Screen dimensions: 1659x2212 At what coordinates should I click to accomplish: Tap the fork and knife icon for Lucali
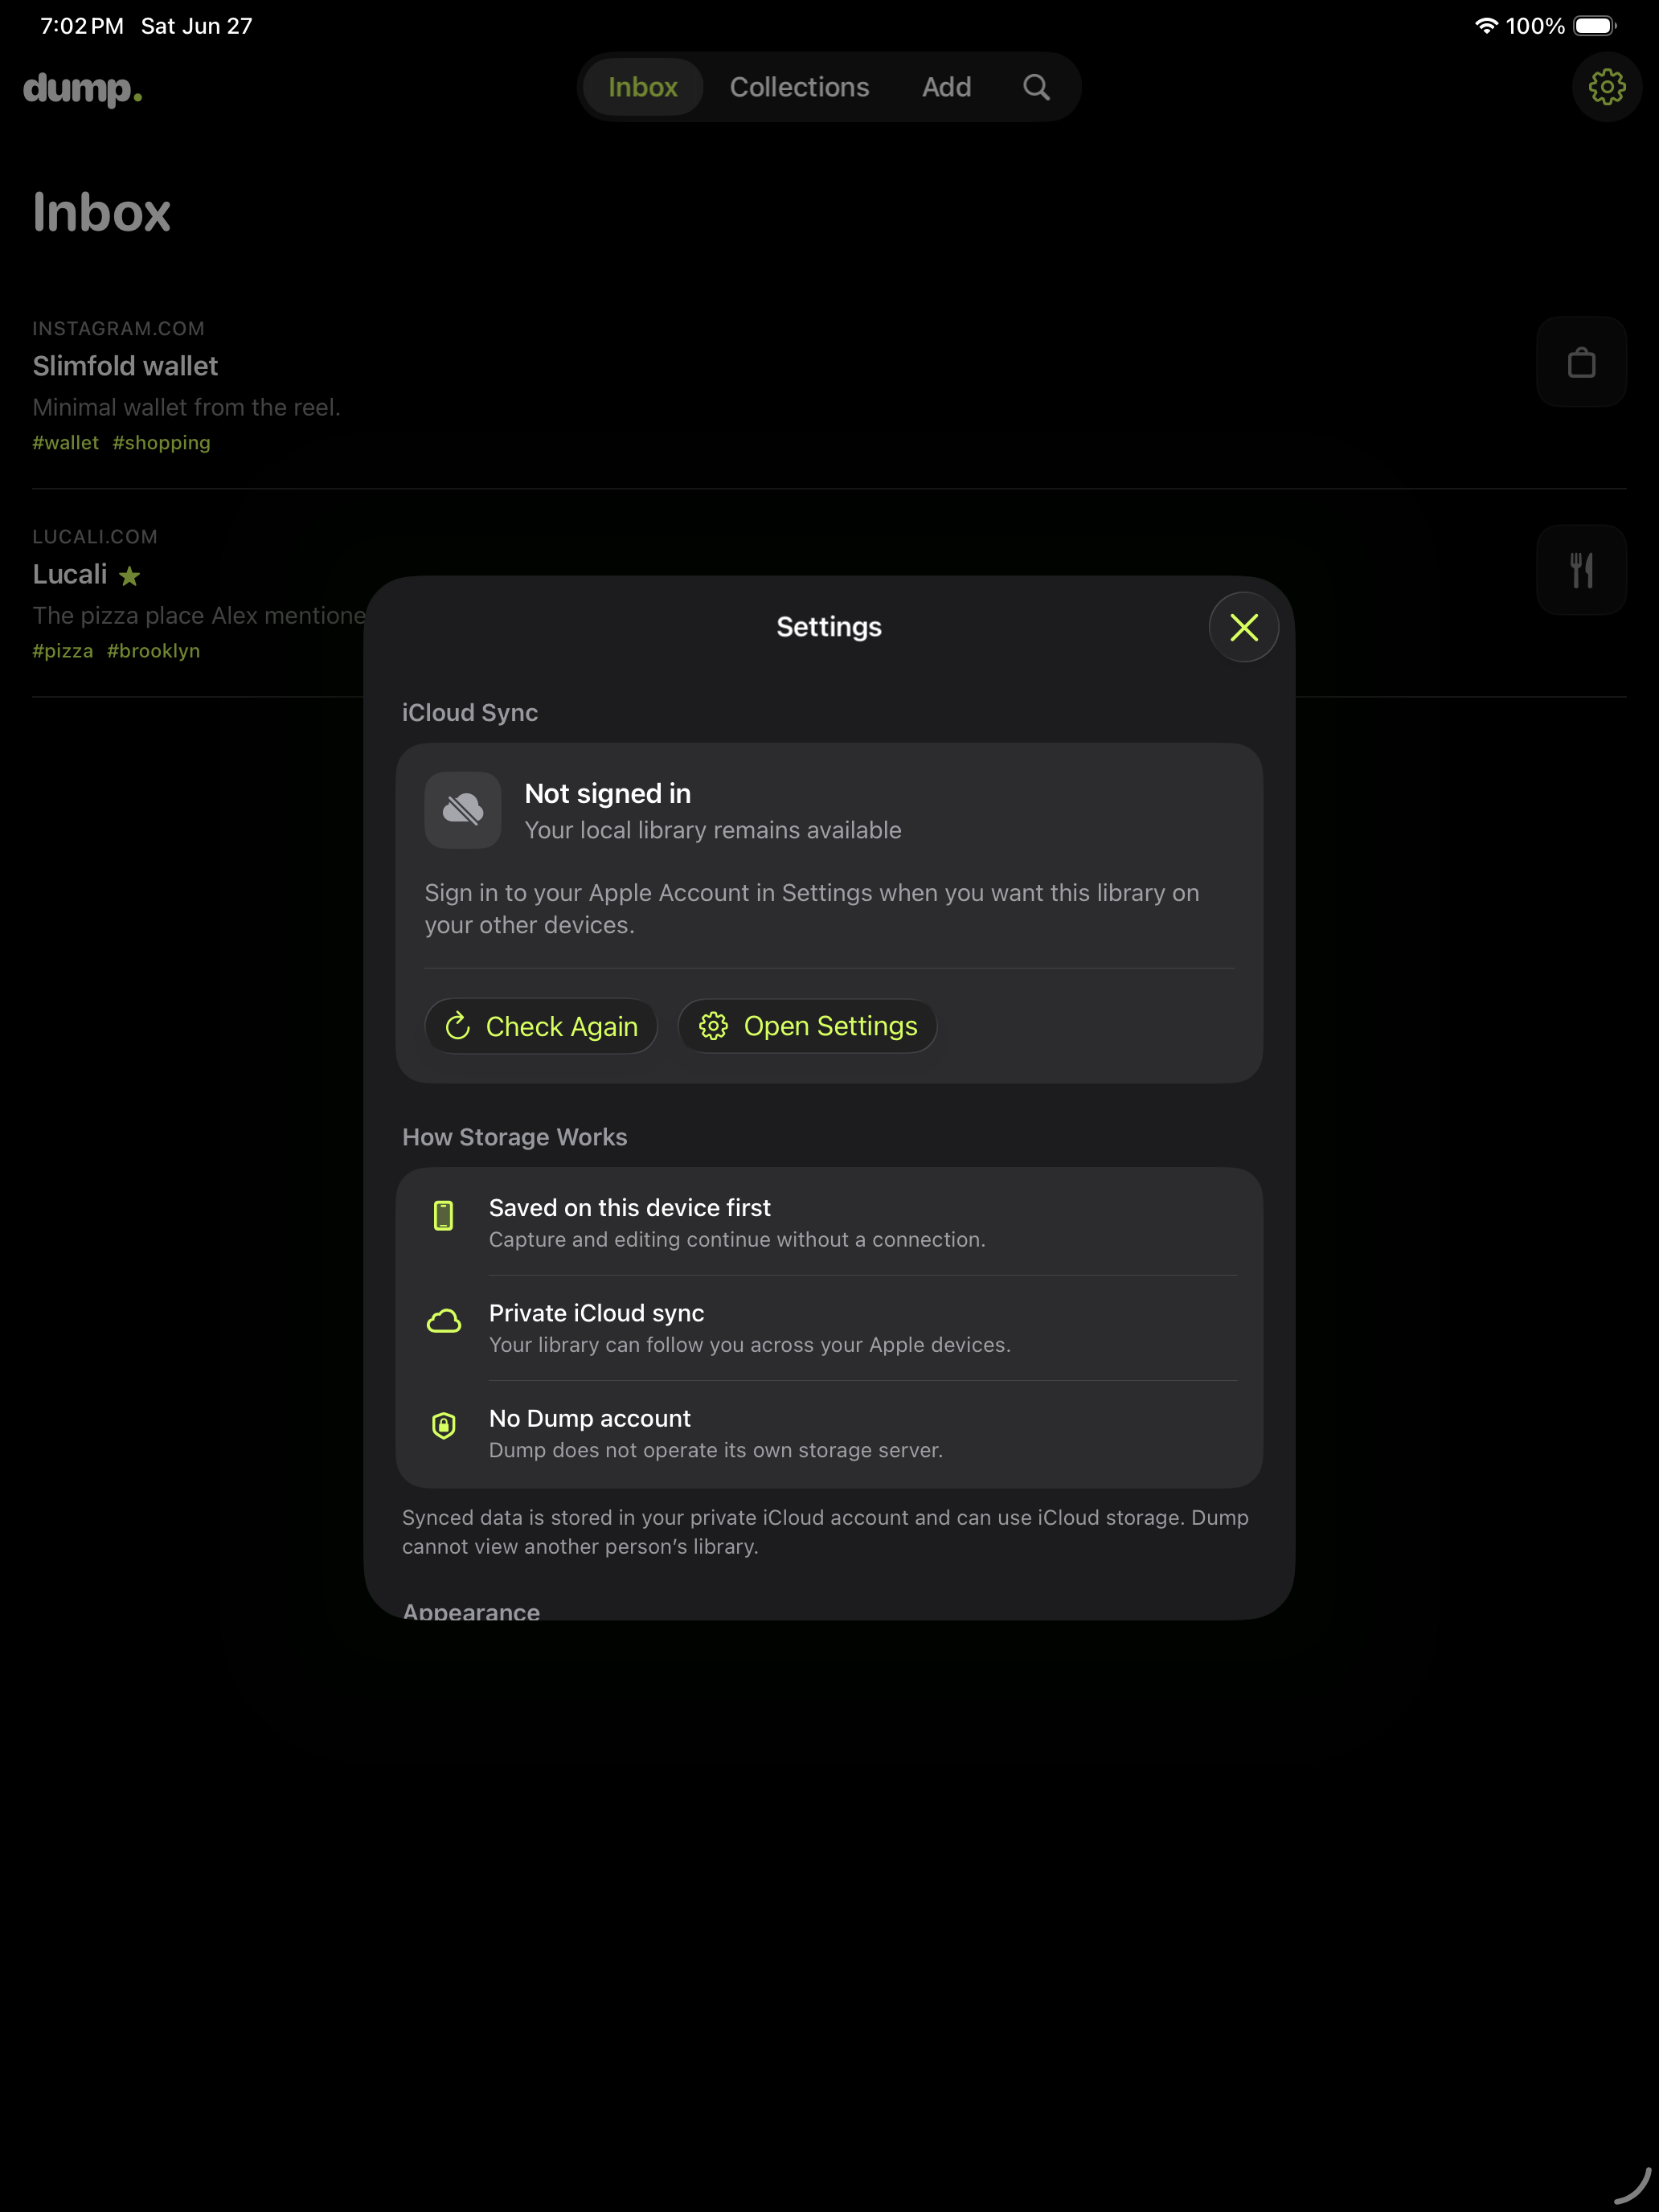coord(1581,570)
